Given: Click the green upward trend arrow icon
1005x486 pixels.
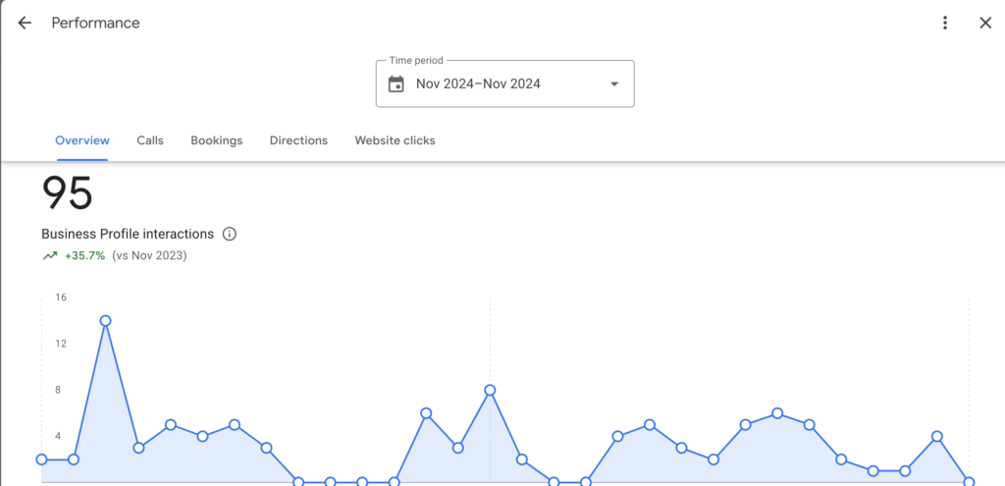Looking at the screenshot, I should point(50,256).
